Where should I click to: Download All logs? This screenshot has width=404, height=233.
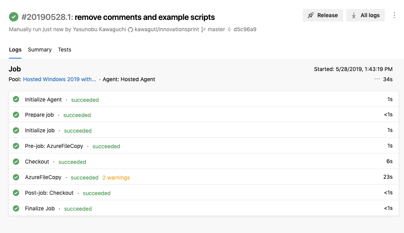point(365,15)
